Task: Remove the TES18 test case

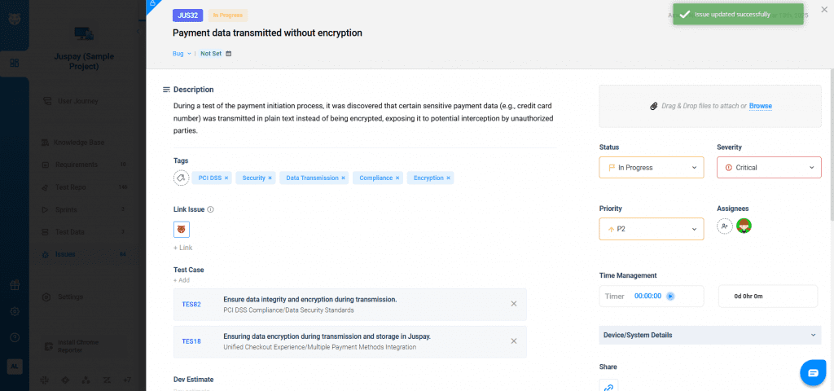Action: tap(514, 341)
